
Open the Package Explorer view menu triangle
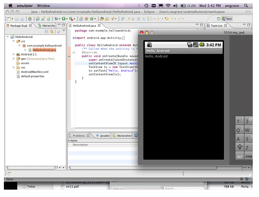pyautogui.click(x=64, y=31)
